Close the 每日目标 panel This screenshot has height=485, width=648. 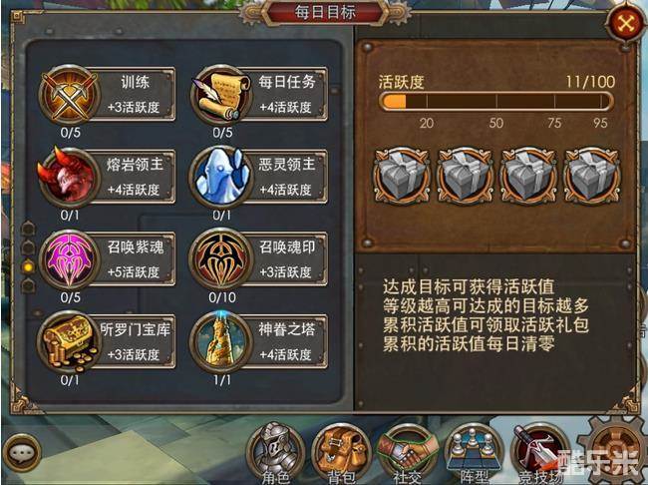coord(626,24)
